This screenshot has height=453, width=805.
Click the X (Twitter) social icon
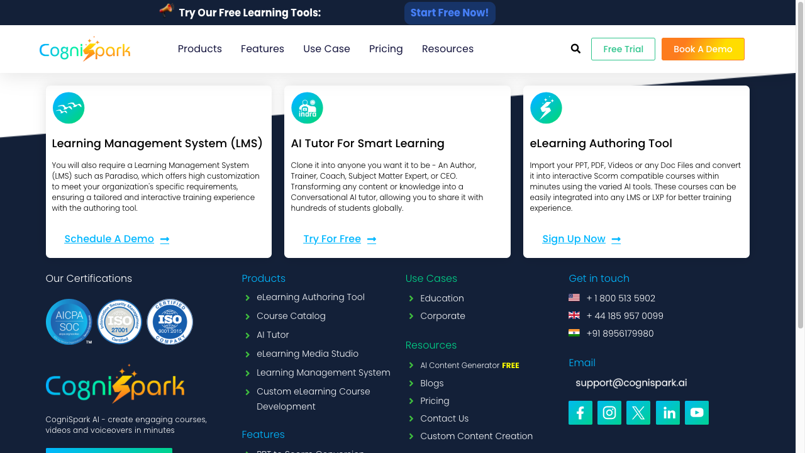(x=638, y=413)
